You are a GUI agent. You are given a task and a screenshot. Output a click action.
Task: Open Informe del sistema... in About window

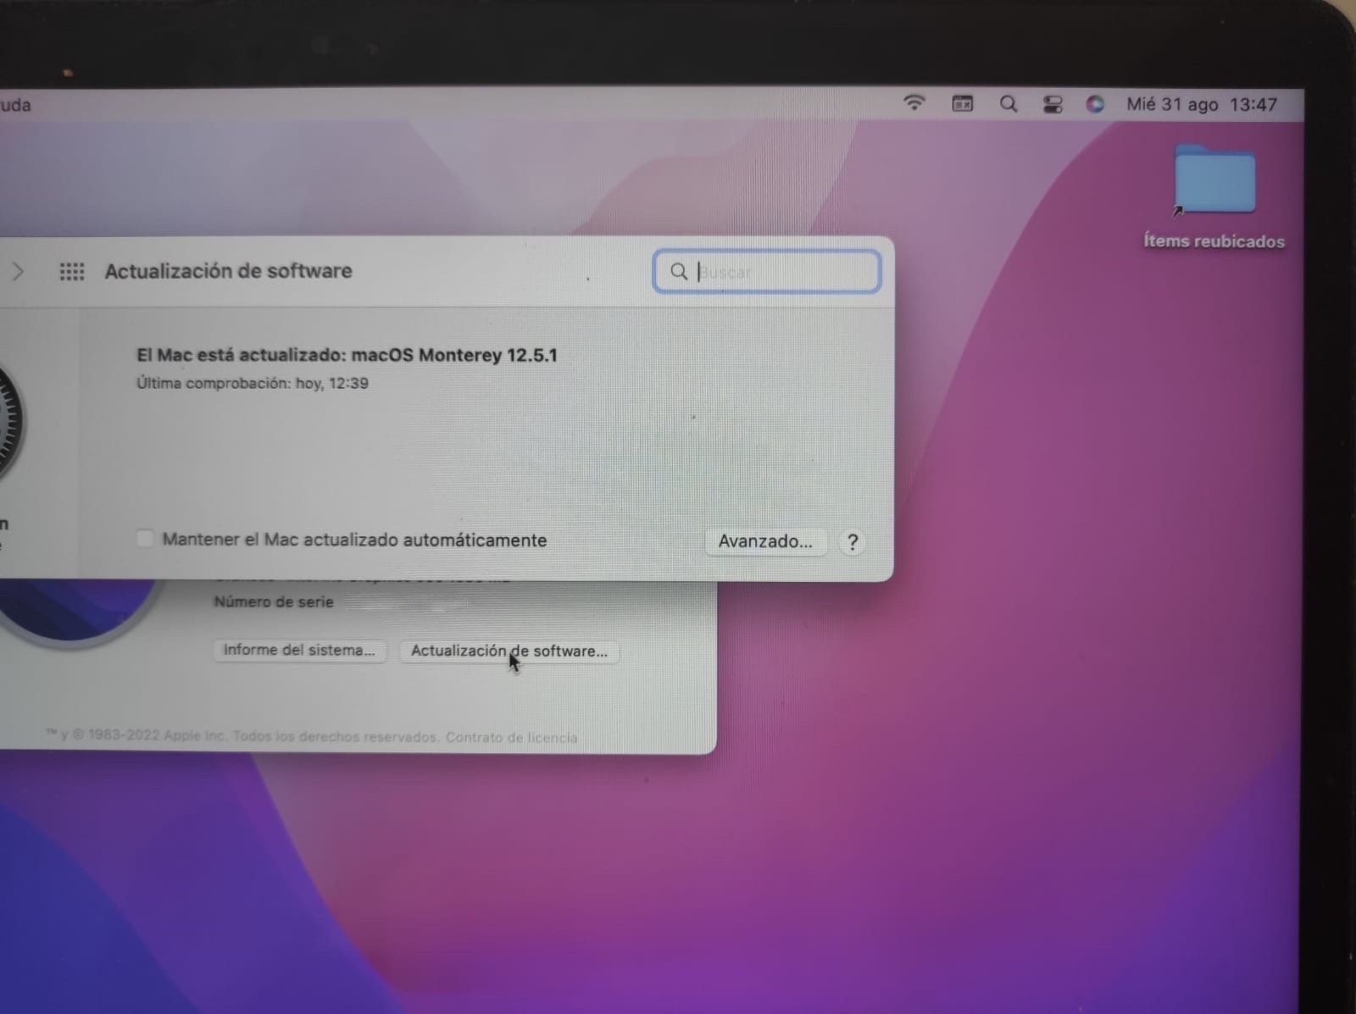click(x=298, y=650)
